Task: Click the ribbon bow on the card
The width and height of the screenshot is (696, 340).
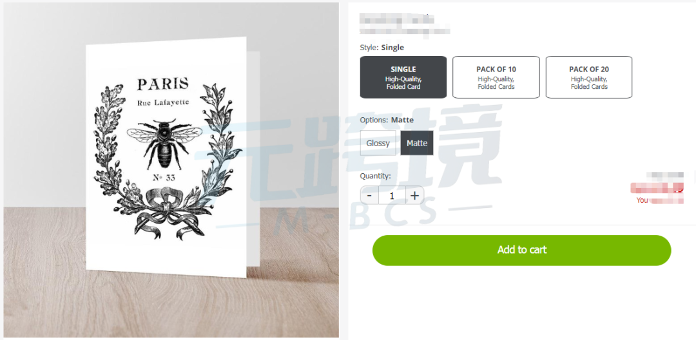Action: (166, 212)
